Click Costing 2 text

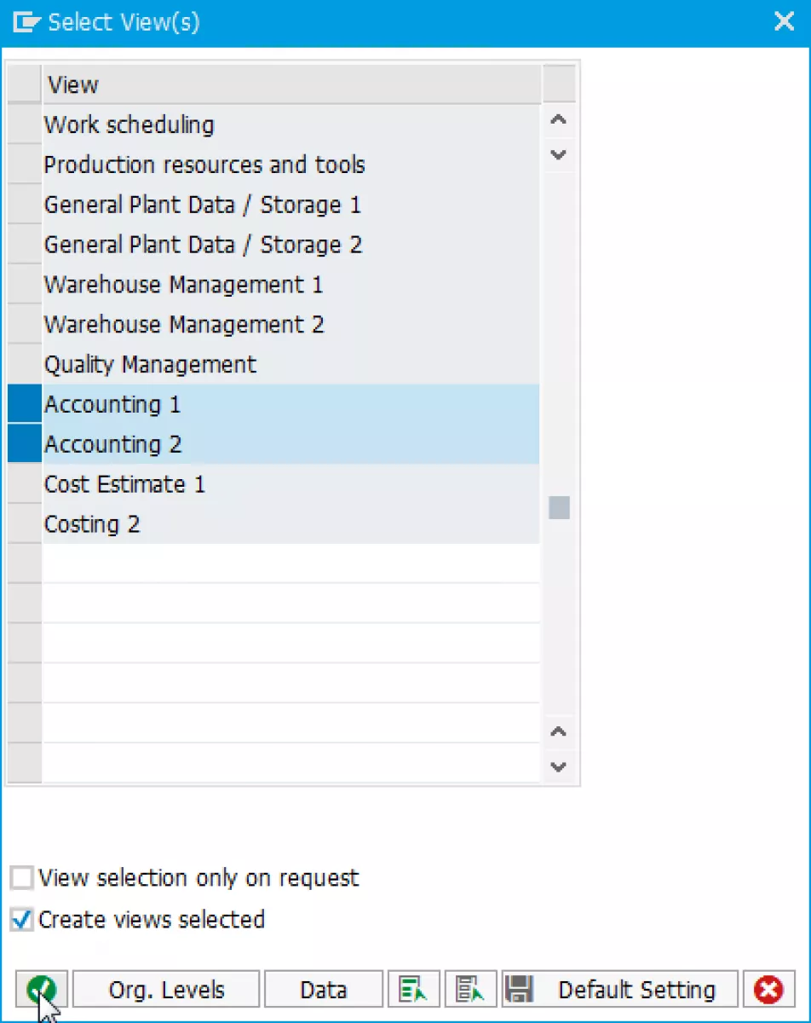(x=92, y=524)
